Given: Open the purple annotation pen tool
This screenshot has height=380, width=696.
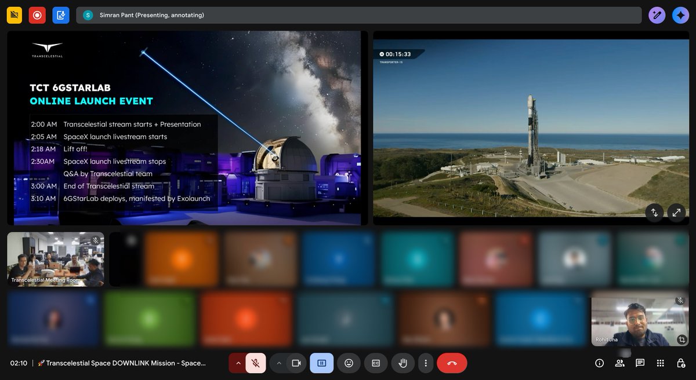Looking at the screenshot, I should pos(657,15).
